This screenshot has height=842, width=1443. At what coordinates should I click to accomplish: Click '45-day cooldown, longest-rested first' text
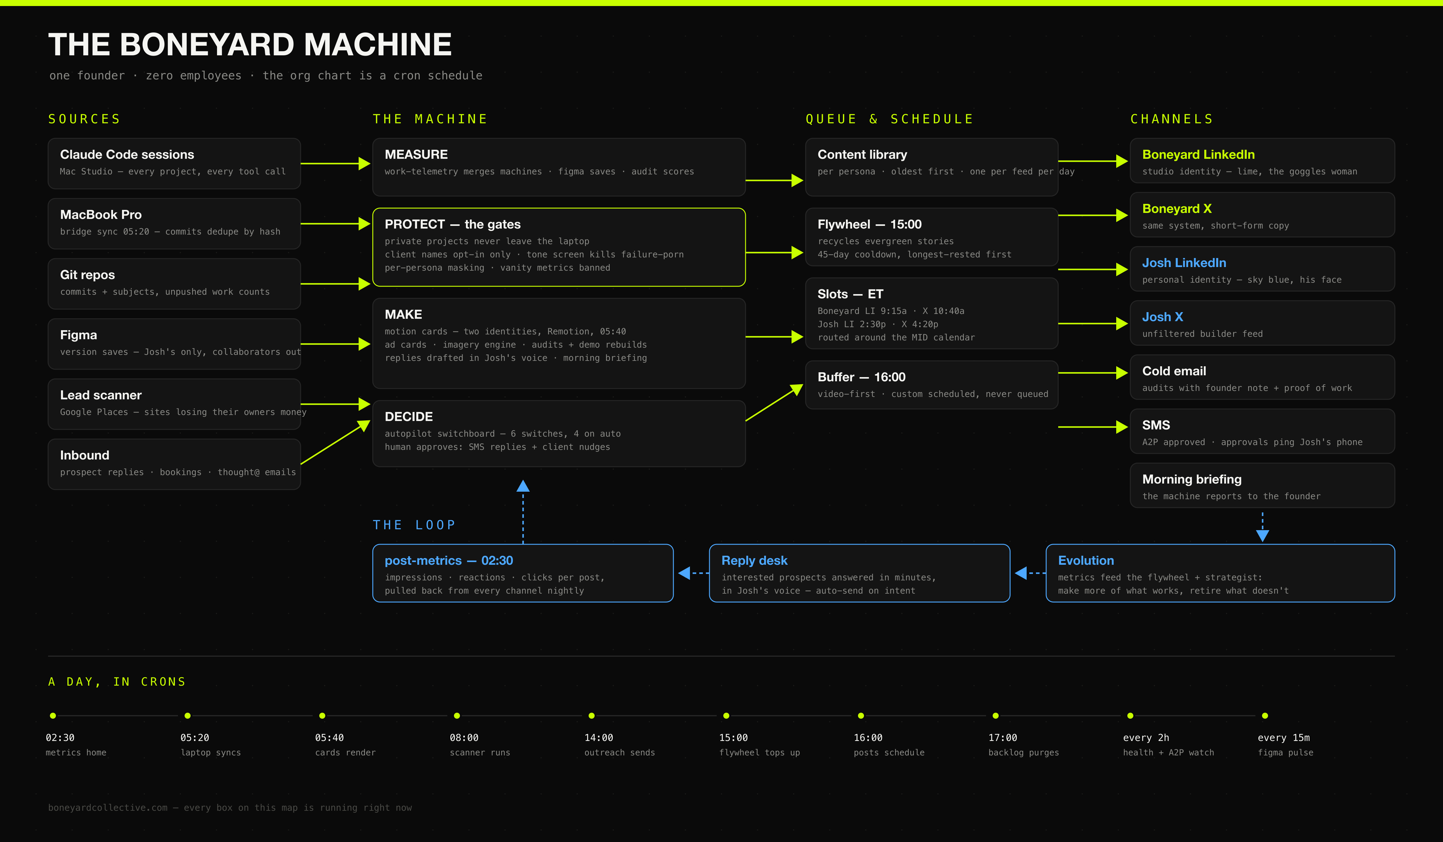(x=915, y=254)
